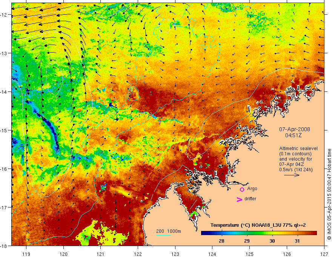This screenshot has width=332, height=257.
Task: Click the green colorbar section at 29
Action: tap(247, 233)
